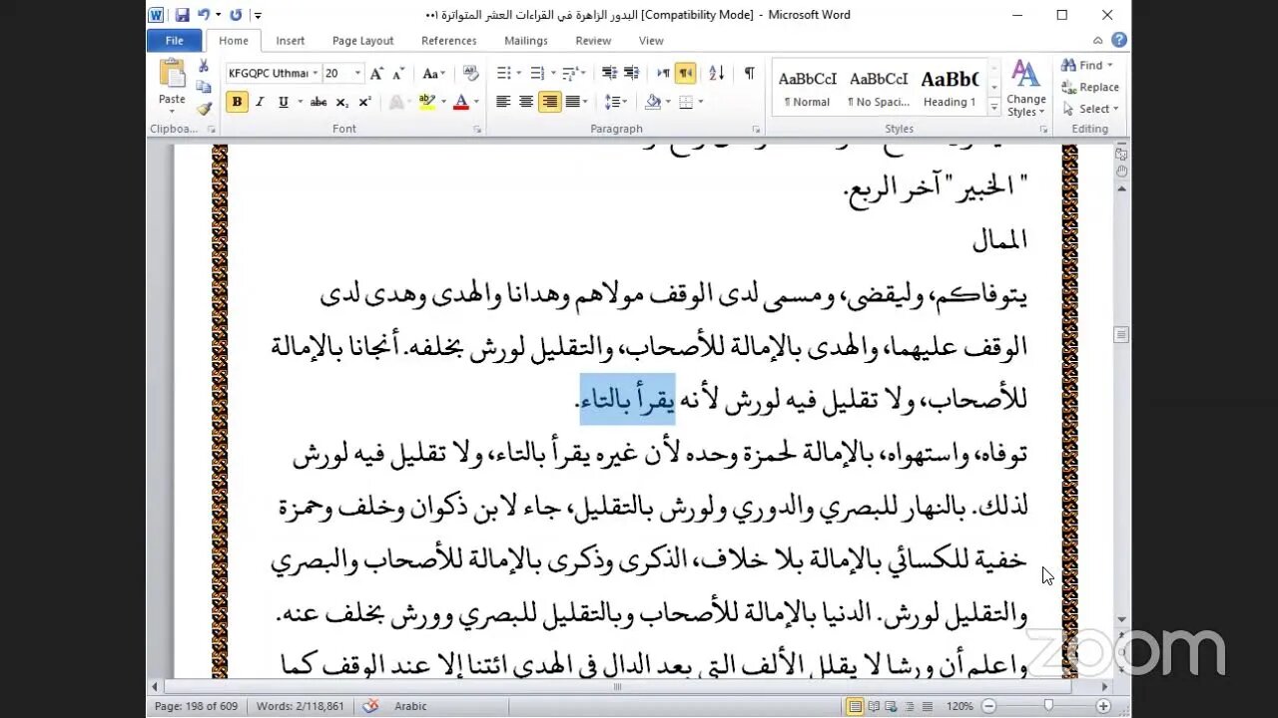
Task: Toggle Justify alignment
Action: point(572,102)
